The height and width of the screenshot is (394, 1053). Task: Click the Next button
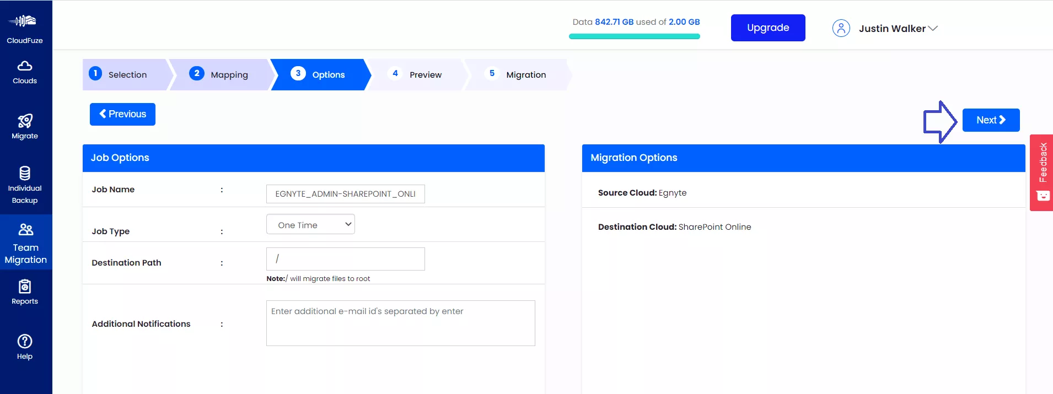click(x=991, y=120)
